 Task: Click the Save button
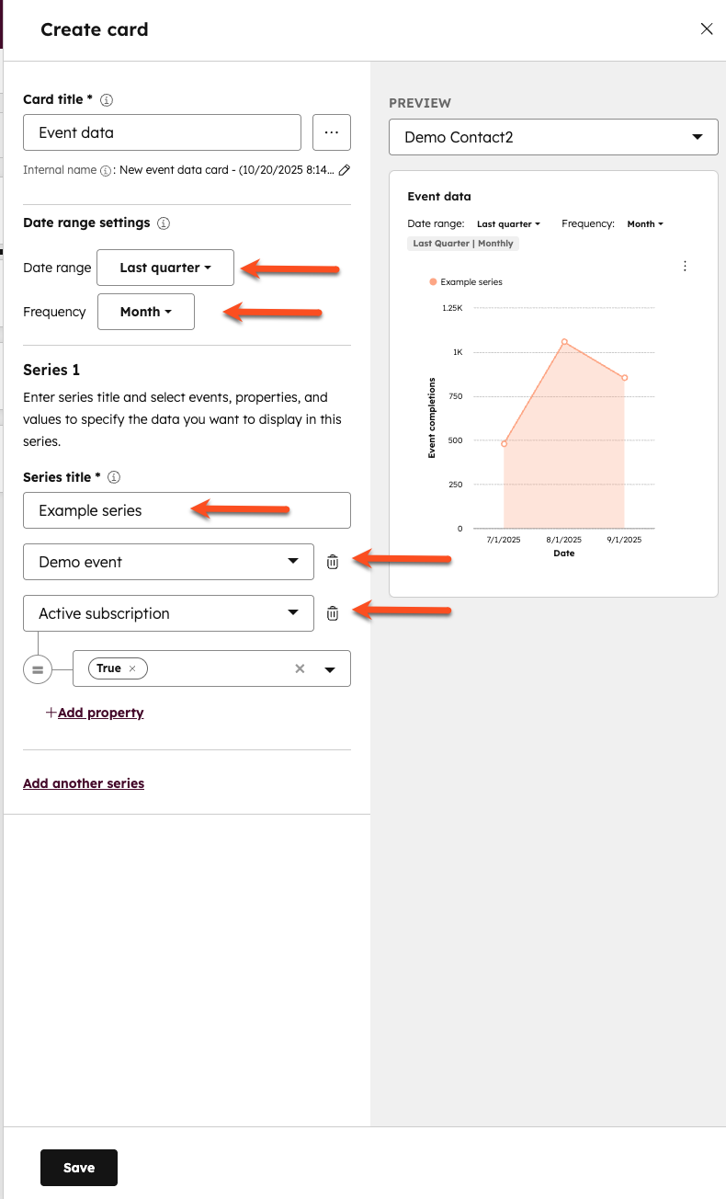point(79,1168)
